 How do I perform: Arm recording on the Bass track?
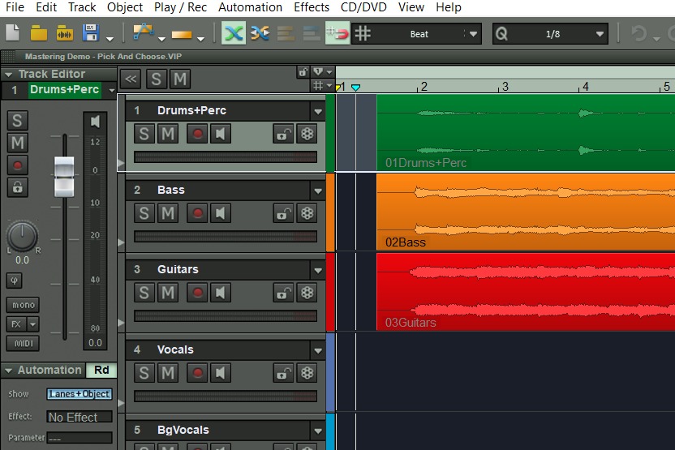click(x=198, y=213)
